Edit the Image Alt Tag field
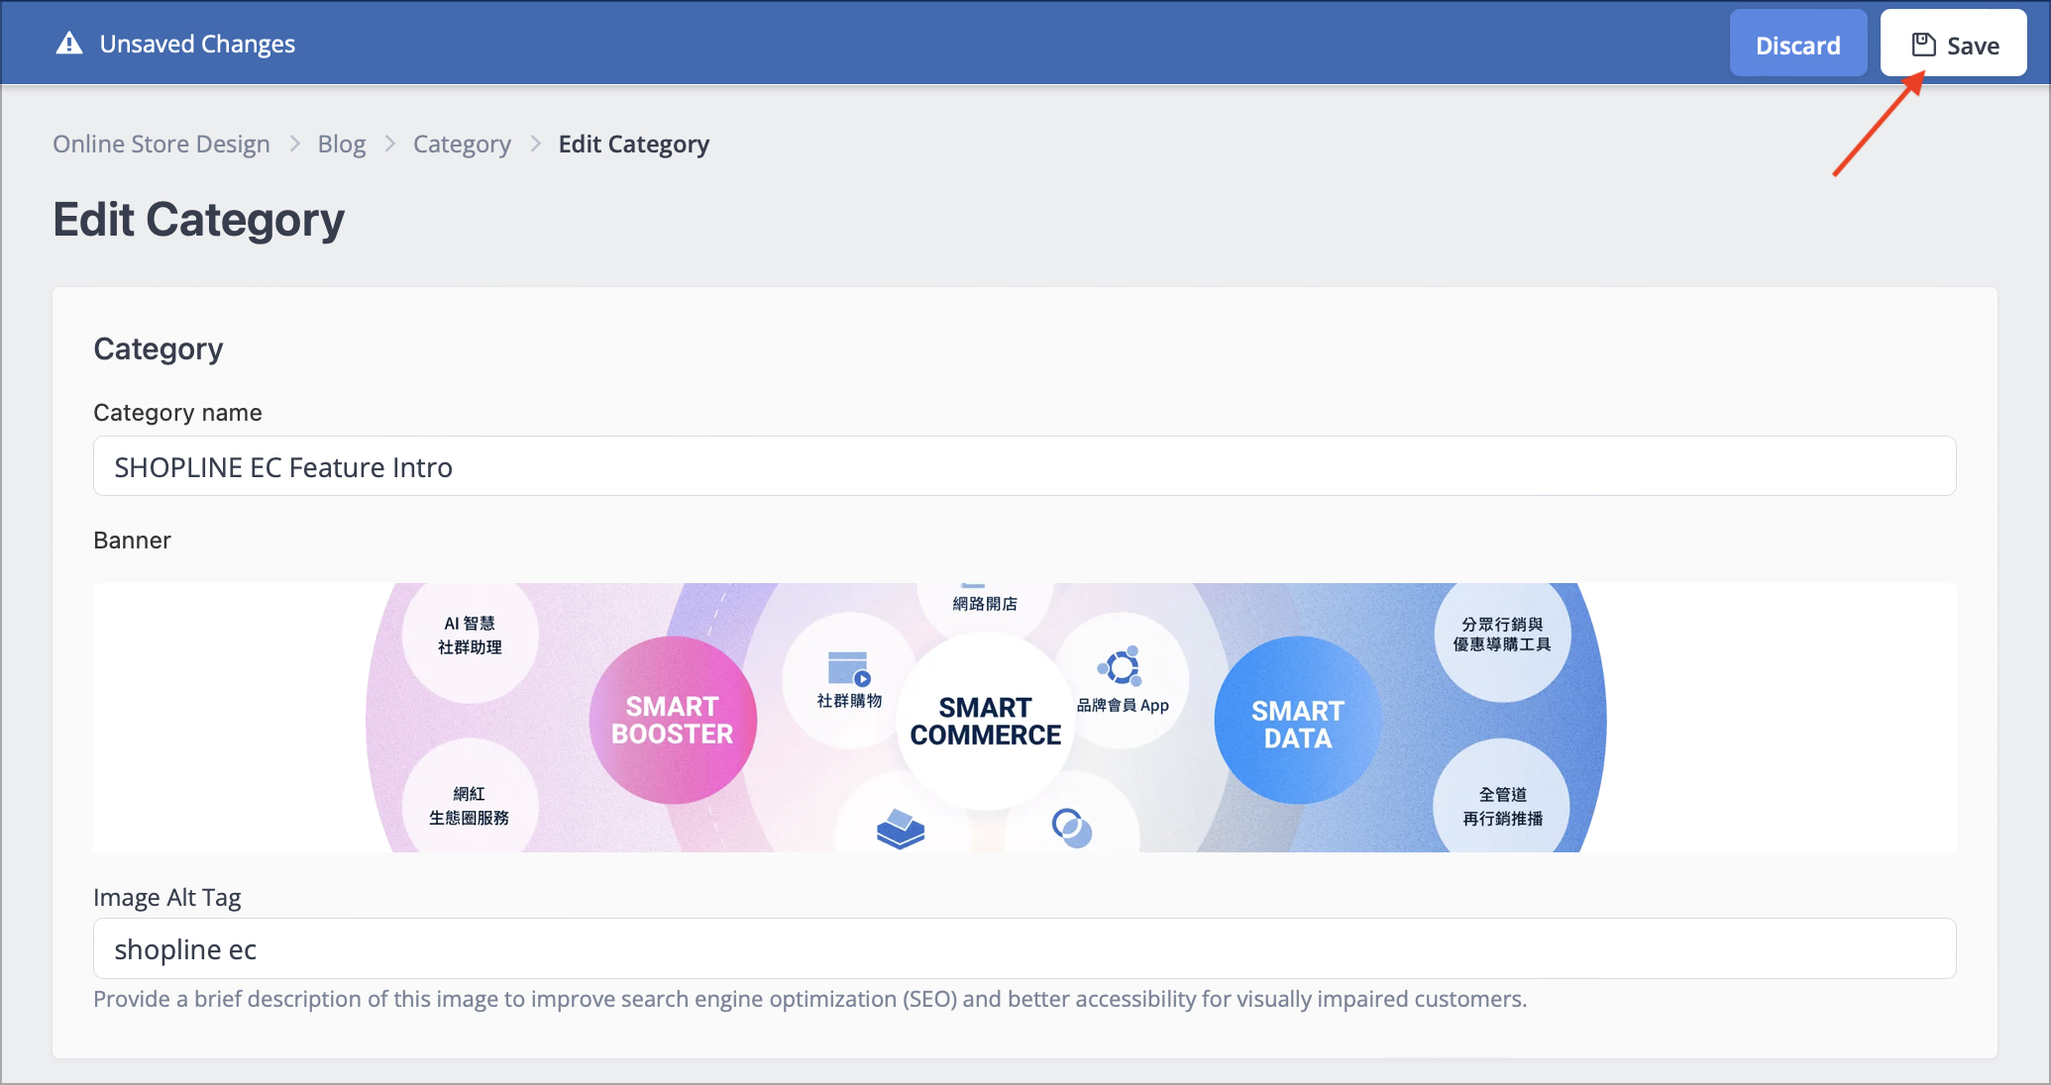This screenshot has width=2051, height=1085. click(1025, 948)
